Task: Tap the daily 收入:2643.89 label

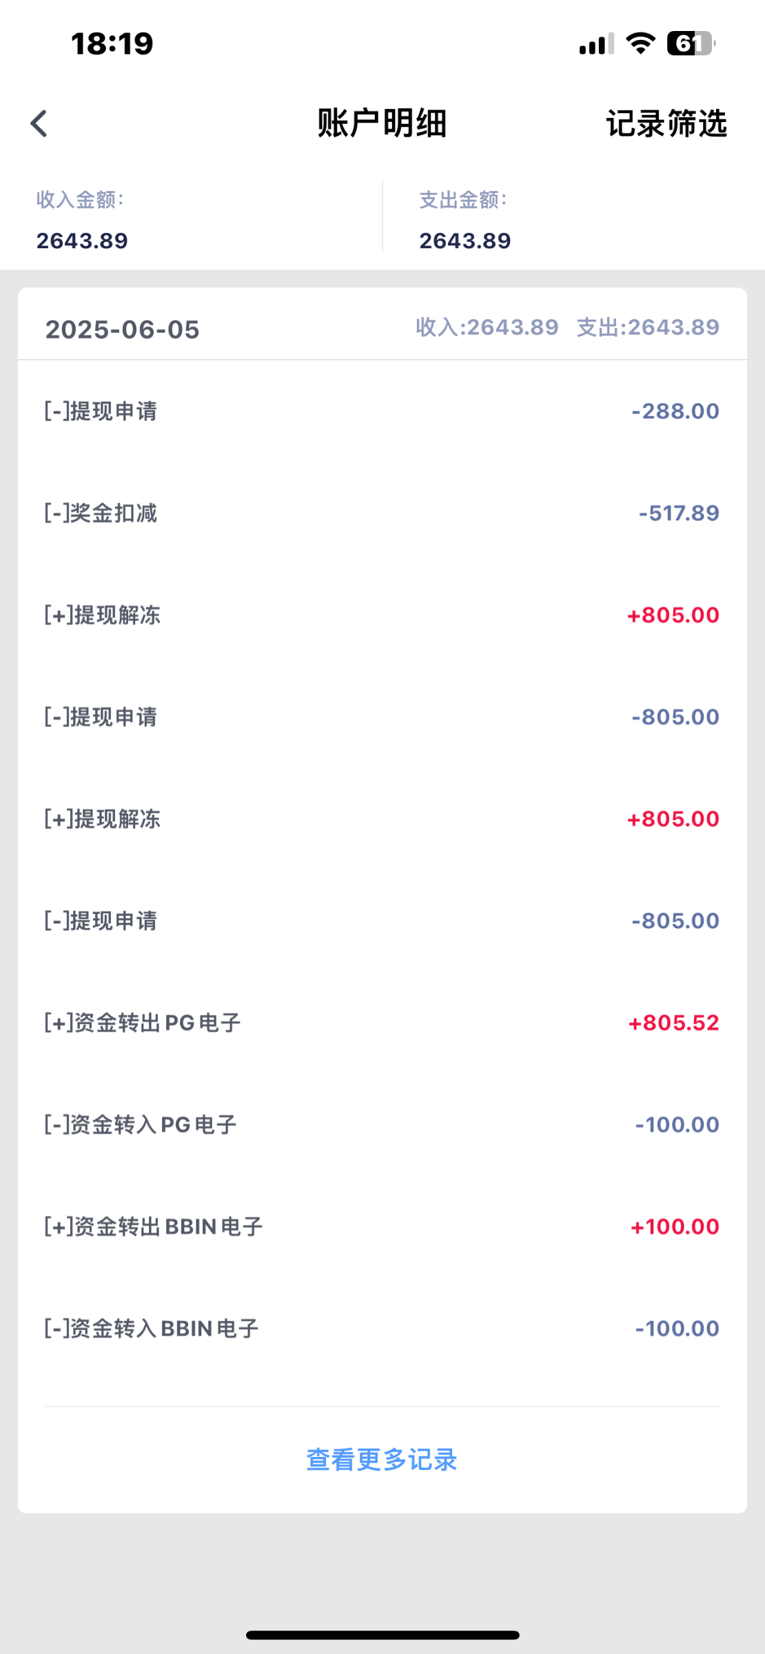Action: click(x=487, y=327)
